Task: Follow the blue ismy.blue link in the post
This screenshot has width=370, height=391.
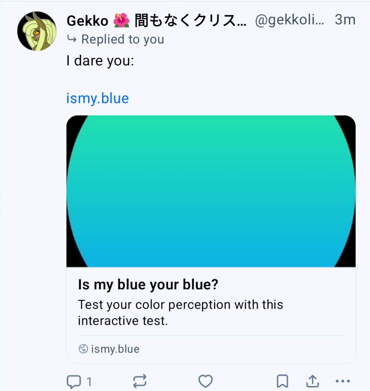Action: [x=97, y=98]
